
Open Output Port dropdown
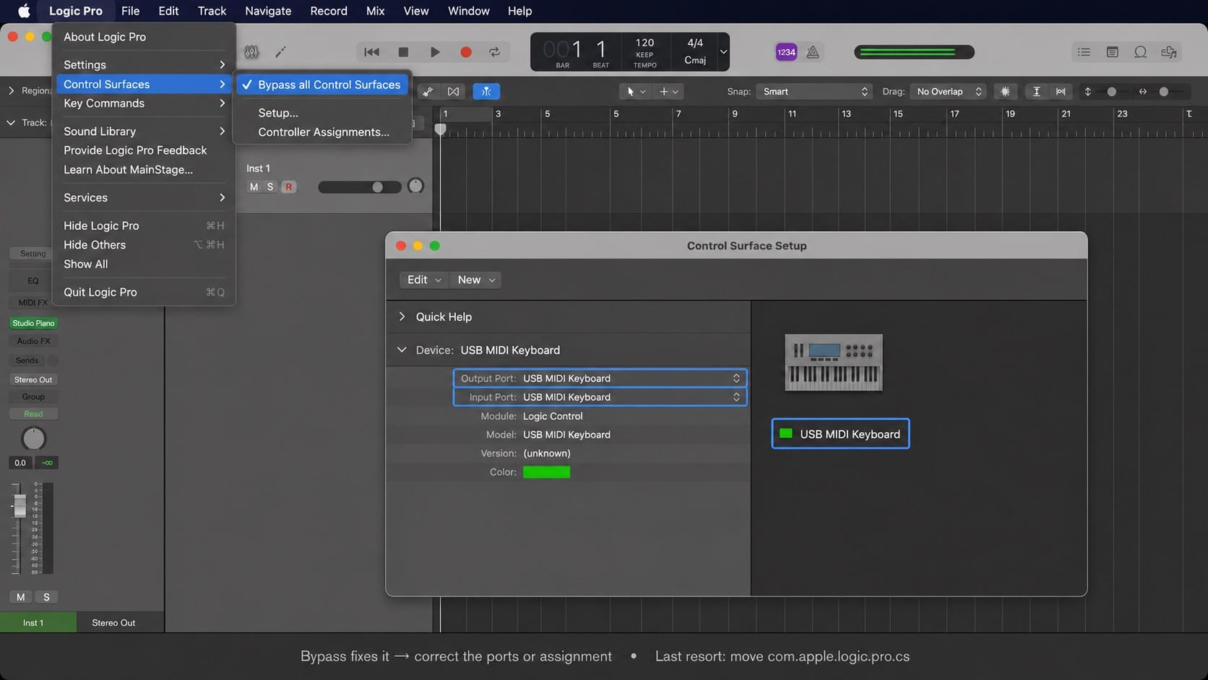(600, 378)
